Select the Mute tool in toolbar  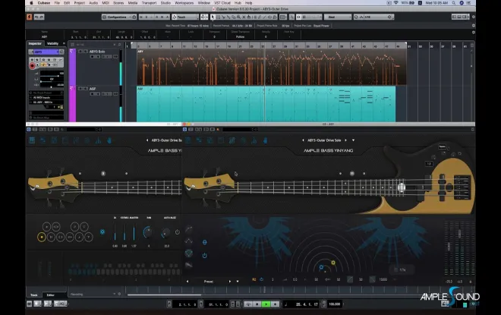244,17
